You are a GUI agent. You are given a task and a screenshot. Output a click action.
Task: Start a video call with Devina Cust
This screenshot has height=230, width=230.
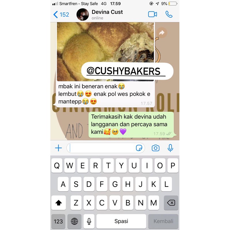pyautogui.click(x=152, y=14)
